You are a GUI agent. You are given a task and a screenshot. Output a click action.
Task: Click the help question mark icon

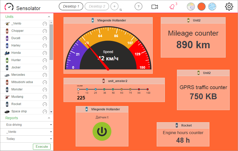(138, 7)
